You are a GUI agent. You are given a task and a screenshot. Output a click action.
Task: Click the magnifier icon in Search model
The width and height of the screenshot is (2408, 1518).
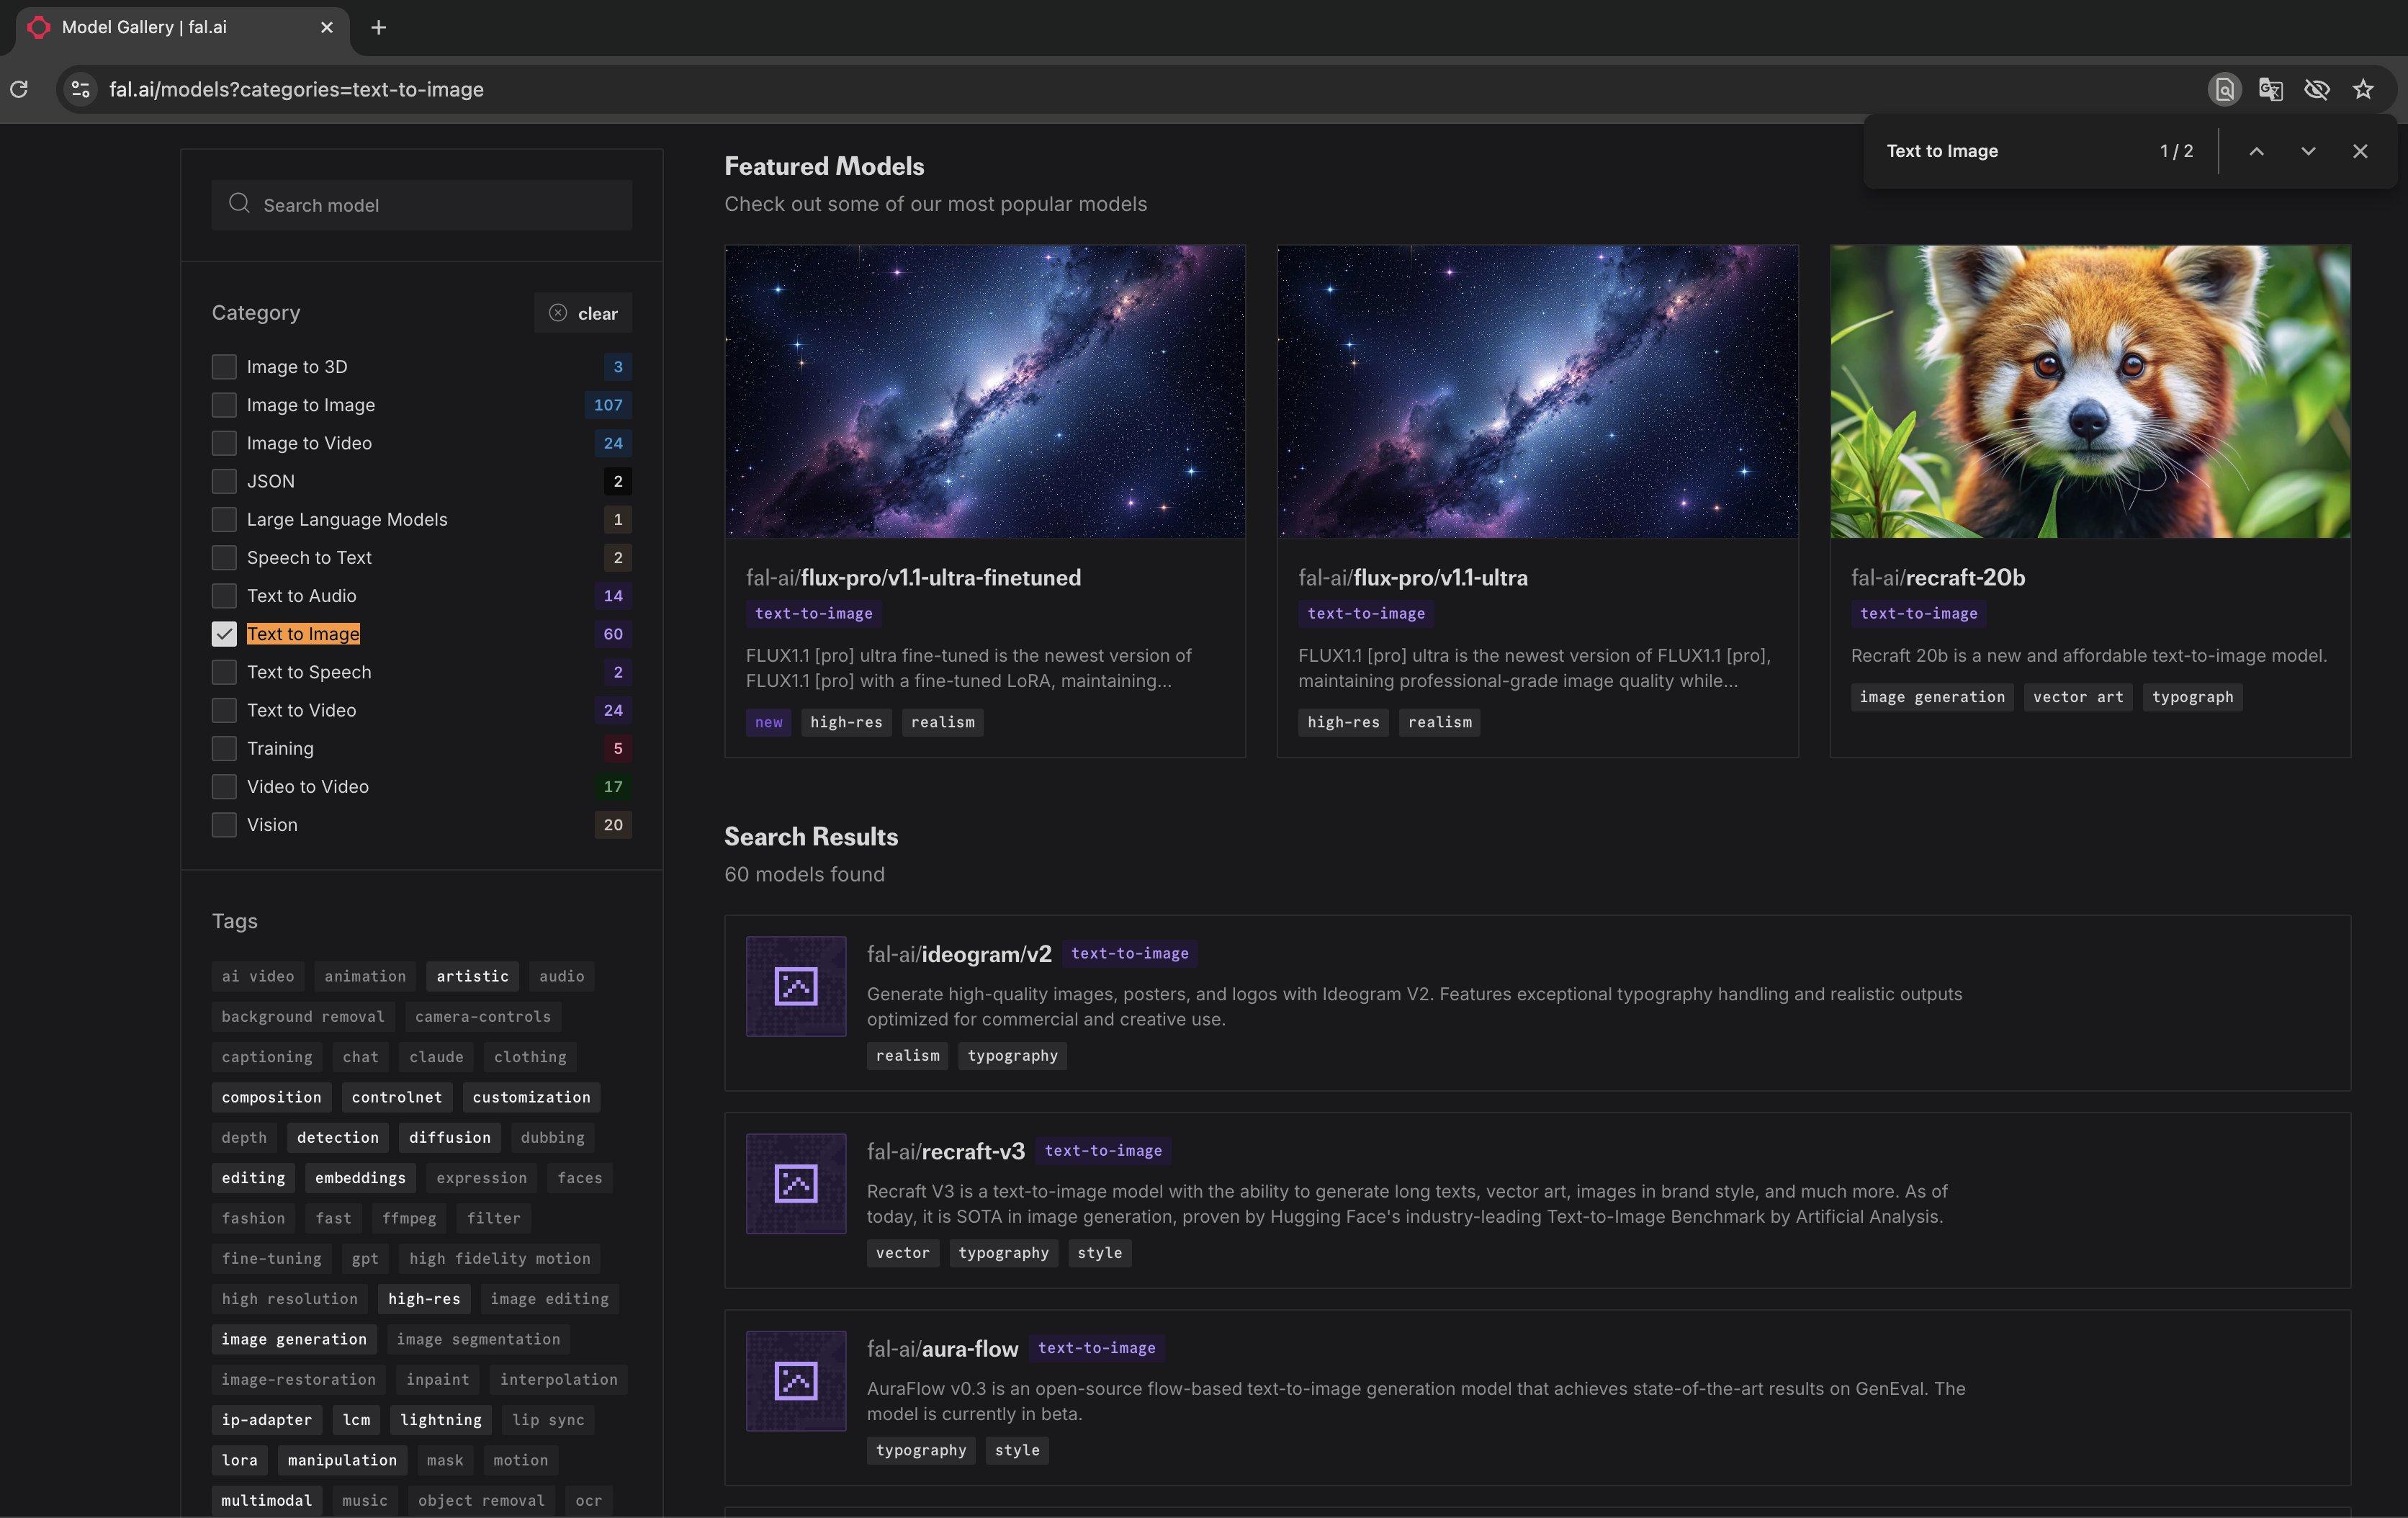pos(239,204)
